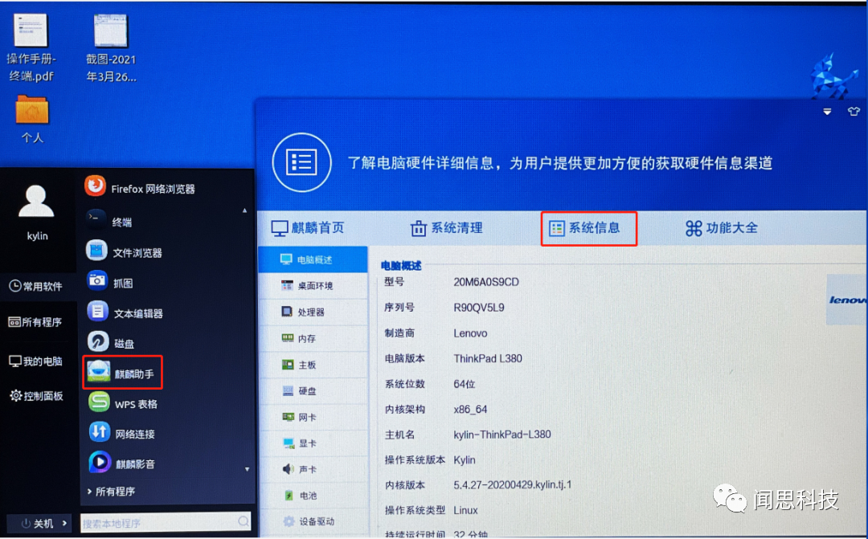Select kernel version 5.4.27-20200429.kylin.tj.1
Image resolution: width=868 pixels, height=539 pixels.
(512, 484)
